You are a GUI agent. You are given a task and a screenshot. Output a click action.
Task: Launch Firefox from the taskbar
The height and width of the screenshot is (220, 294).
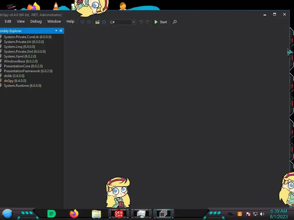coord(74,214)
